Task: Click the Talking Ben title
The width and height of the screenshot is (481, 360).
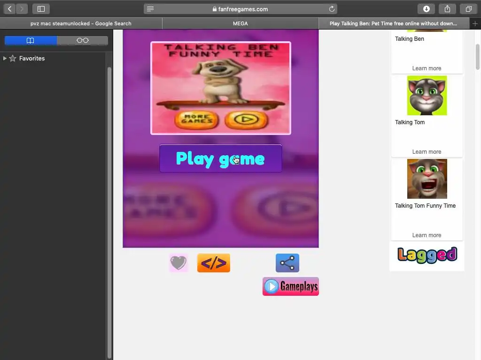Action: tap(409, 39)
